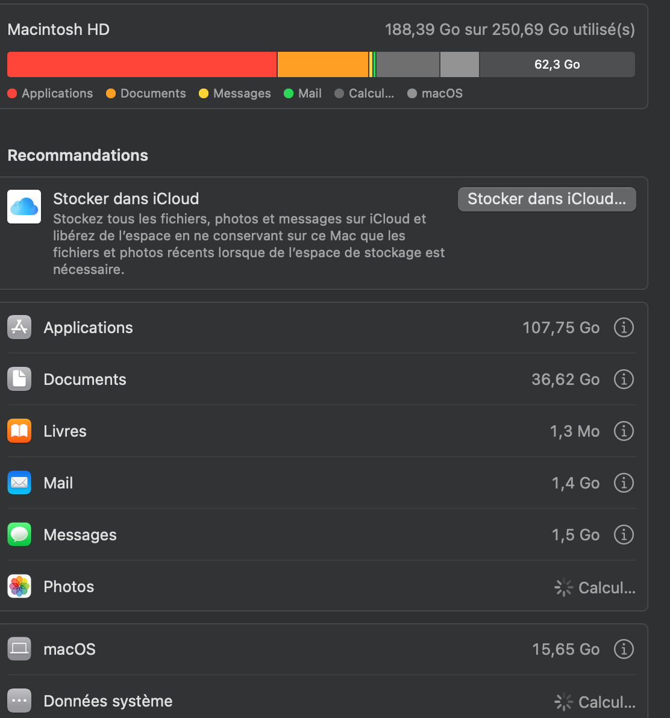Click the Documents file icon

(x=19, y=379)
